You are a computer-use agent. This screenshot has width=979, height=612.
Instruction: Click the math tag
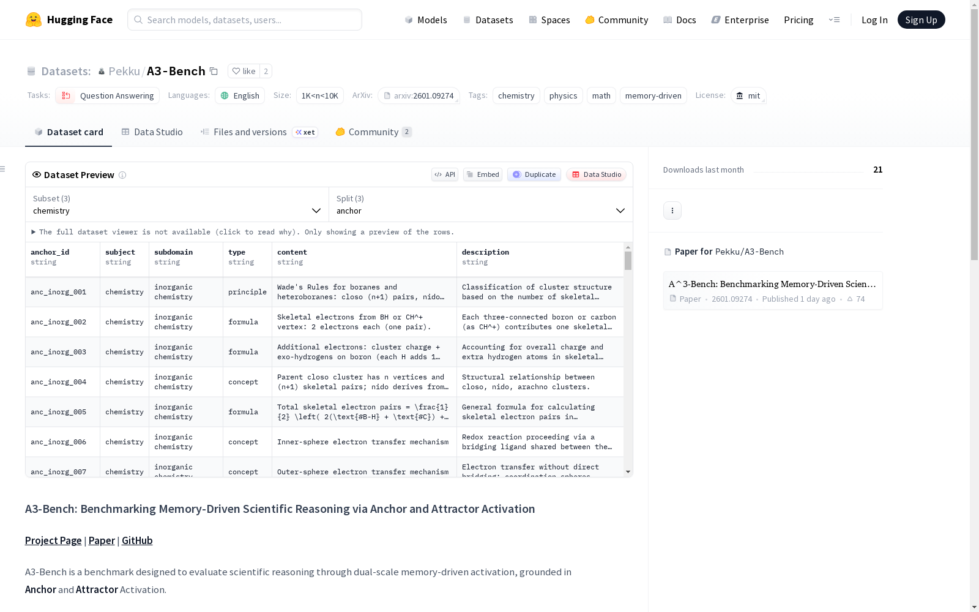601,95
